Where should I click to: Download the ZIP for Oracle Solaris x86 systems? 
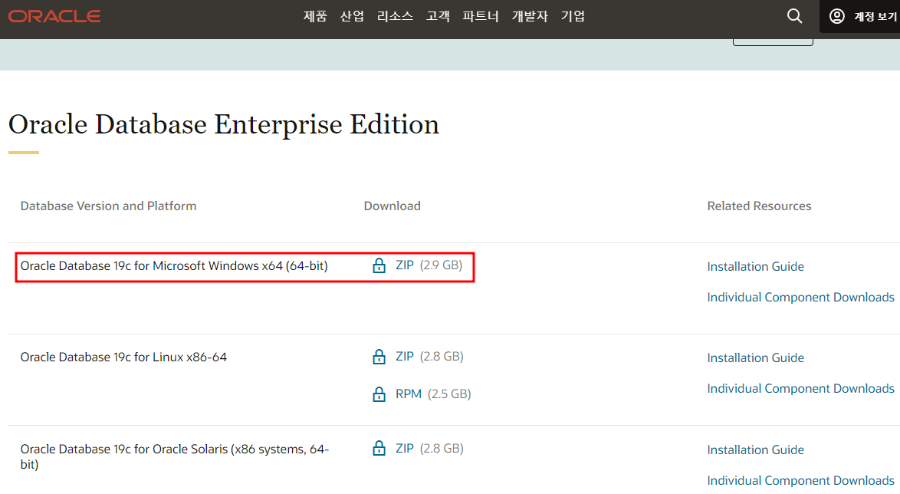(404, 448)
